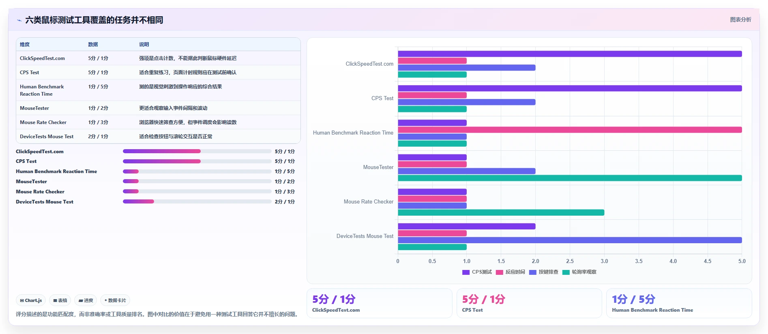Click the teal 轮询率观察 bar for MouseTester
Image resolution: width=768 pixels, height=334 pixels.
pyautogui.click(x=570, y=178)
